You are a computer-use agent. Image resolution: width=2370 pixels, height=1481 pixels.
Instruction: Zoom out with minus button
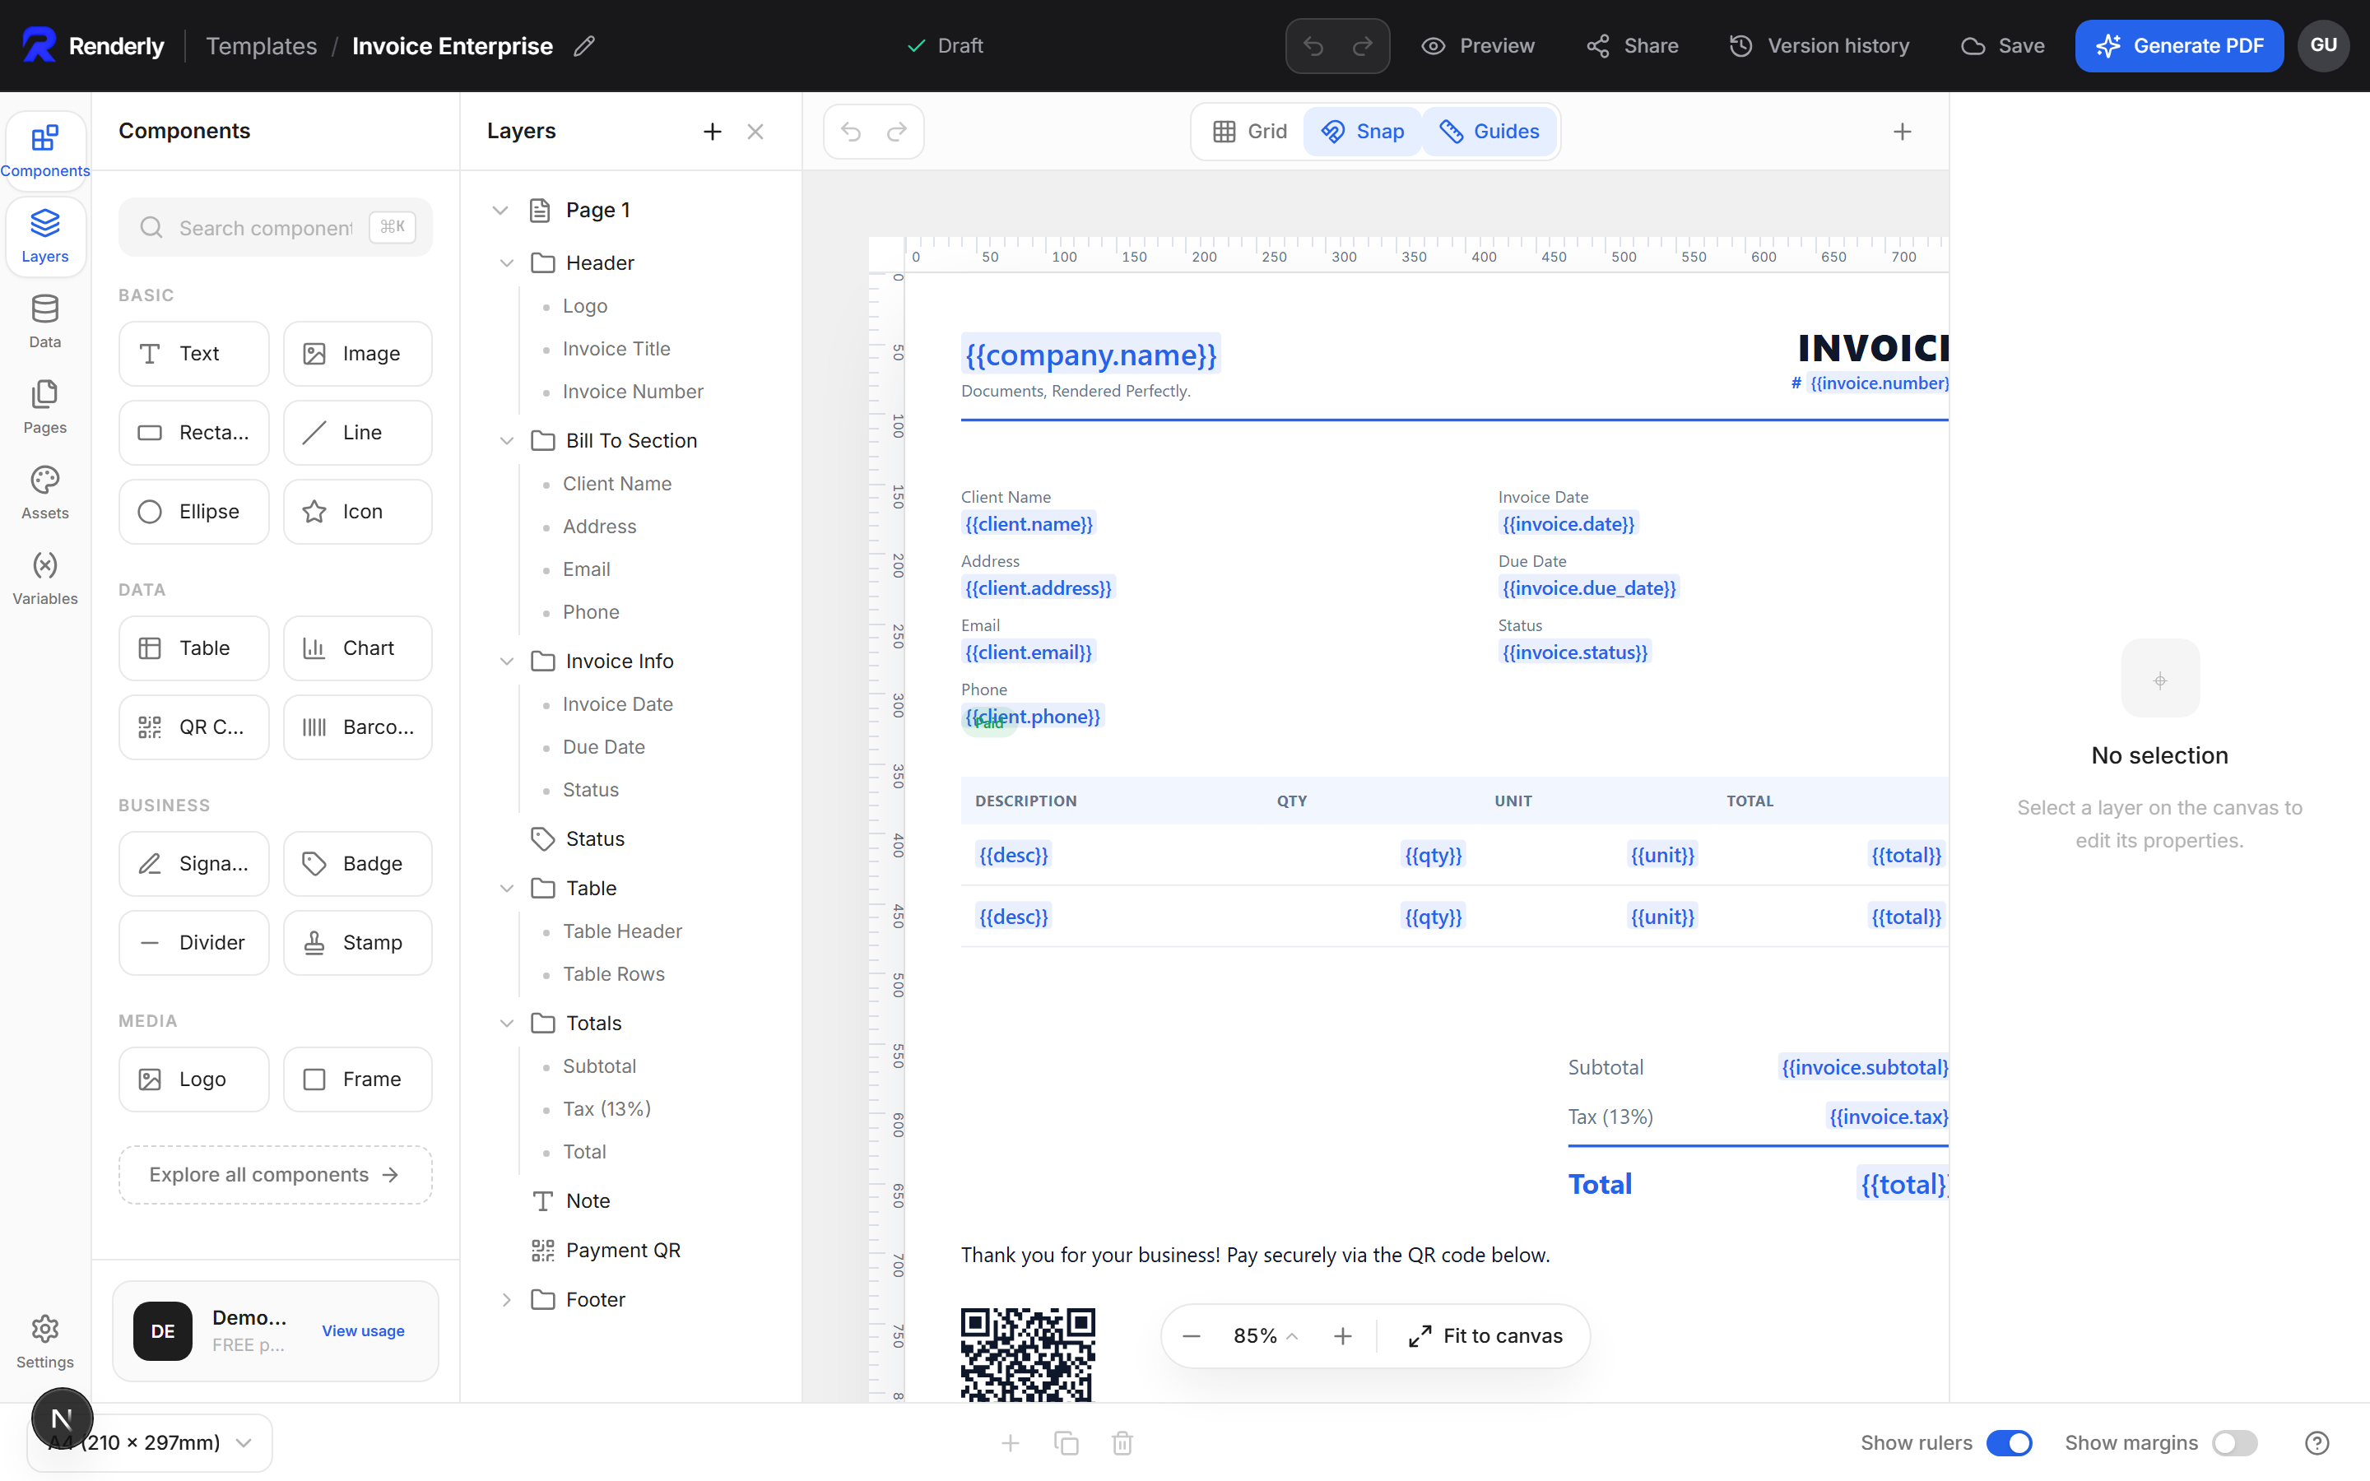[1191, 1336]
